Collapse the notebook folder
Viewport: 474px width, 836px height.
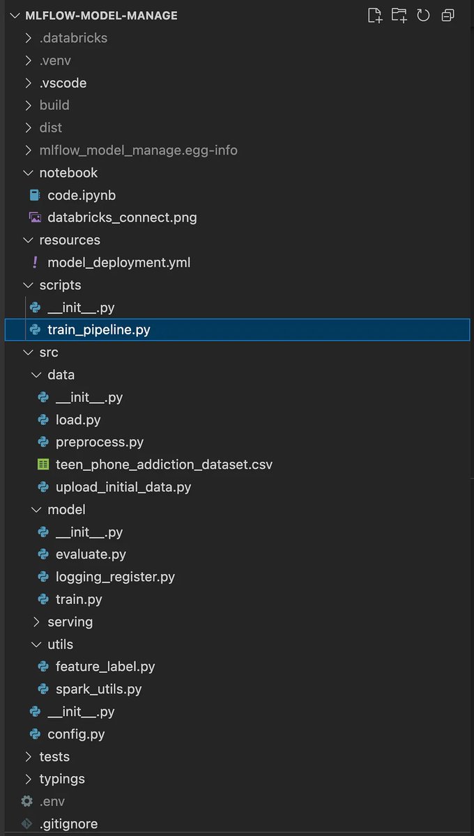(28, 173)
